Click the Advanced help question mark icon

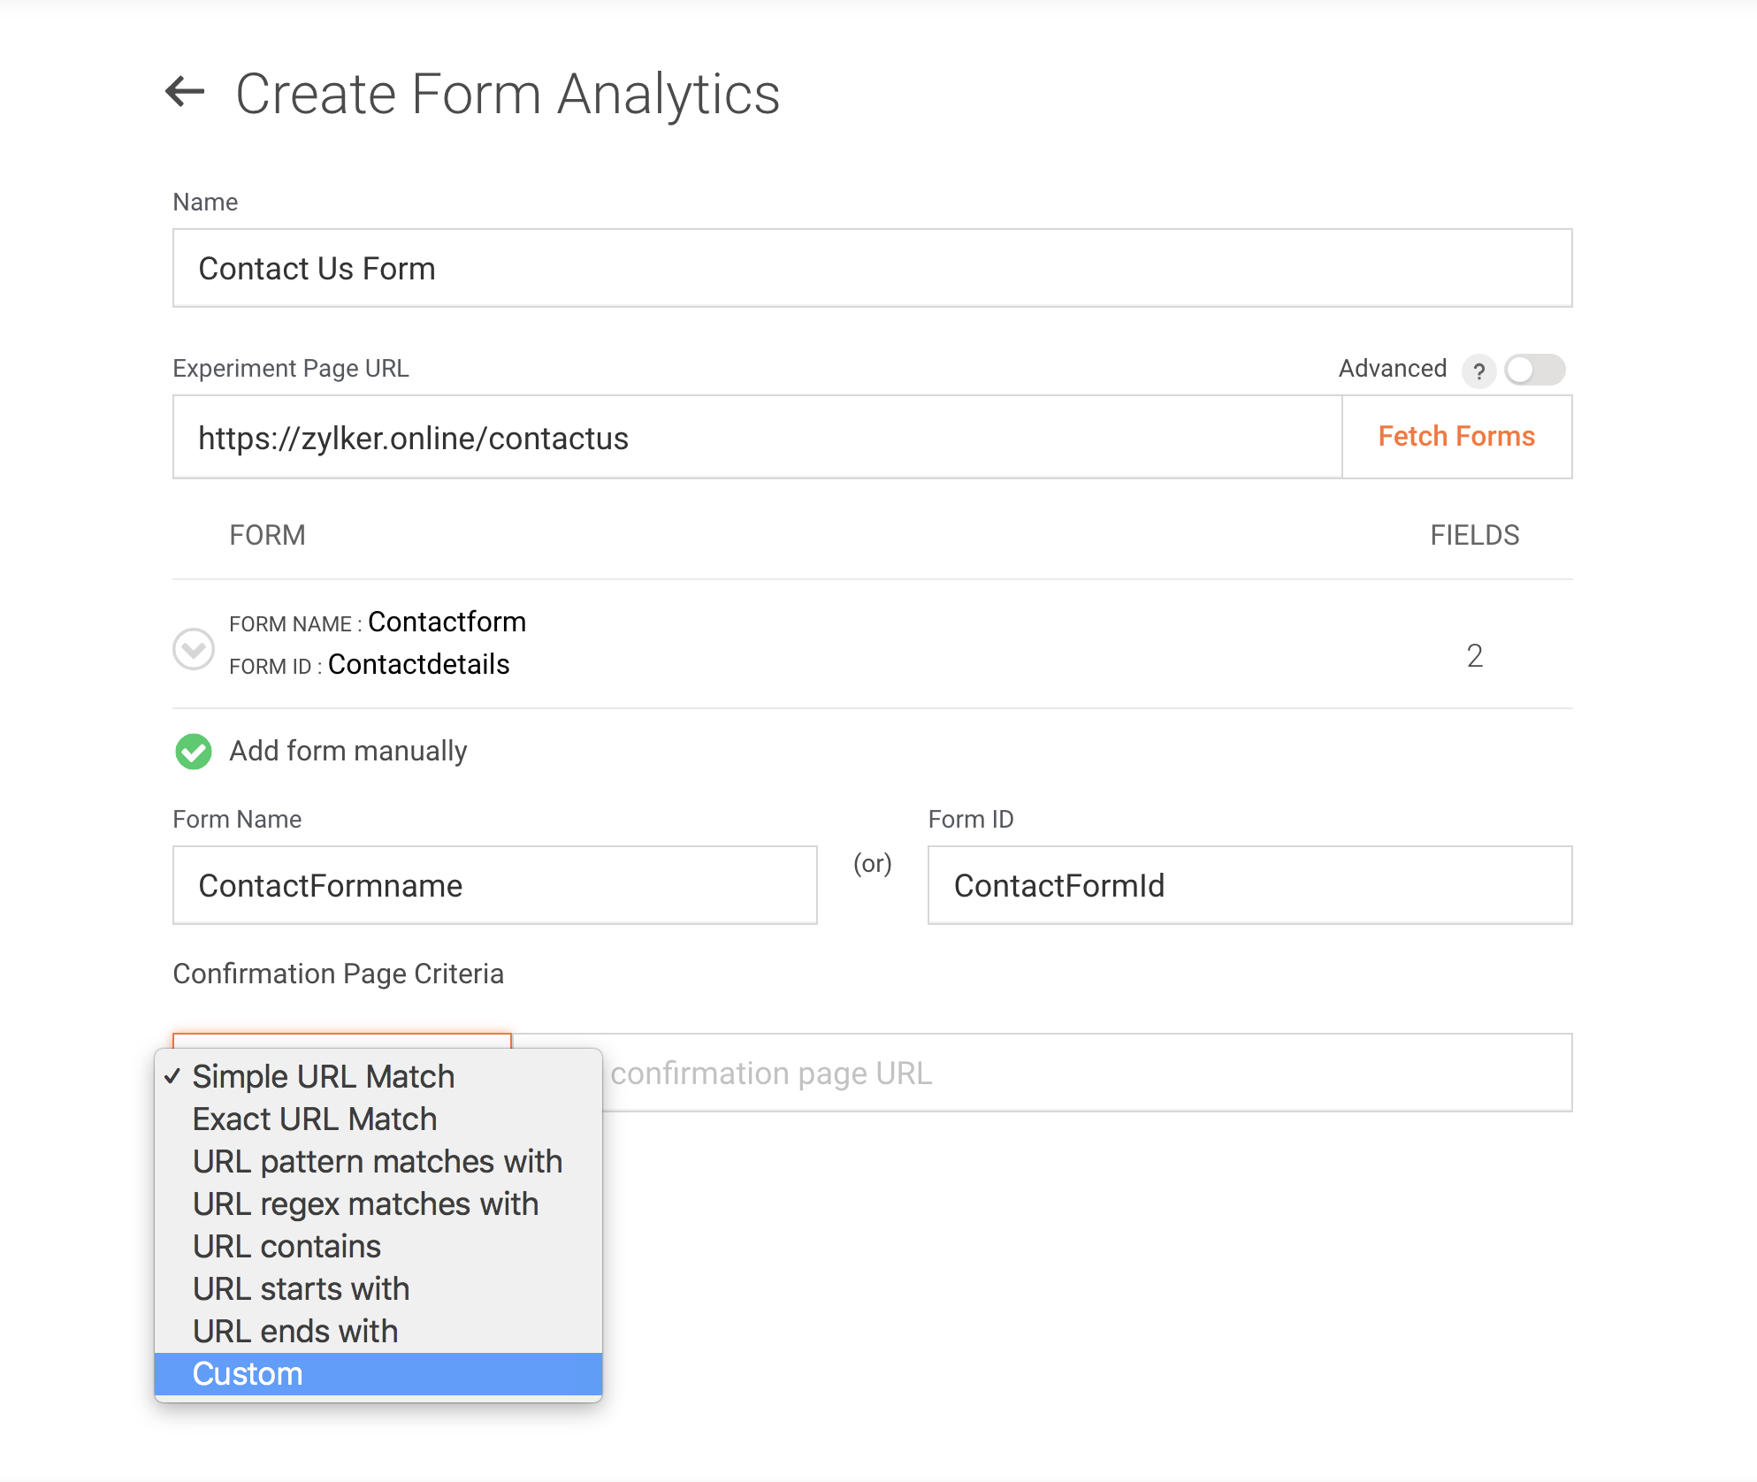click(x=1478, y=370)
